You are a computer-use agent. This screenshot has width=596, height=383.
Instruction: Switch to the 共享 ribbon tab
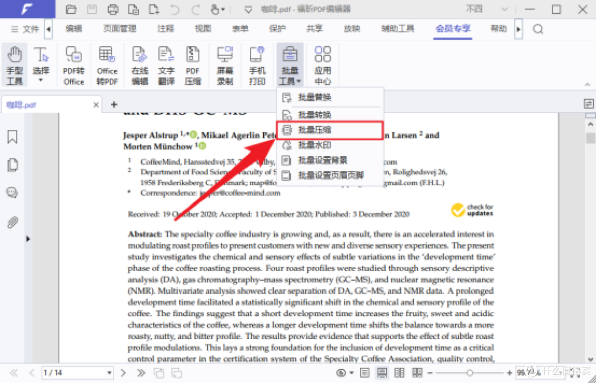(315, 29)
